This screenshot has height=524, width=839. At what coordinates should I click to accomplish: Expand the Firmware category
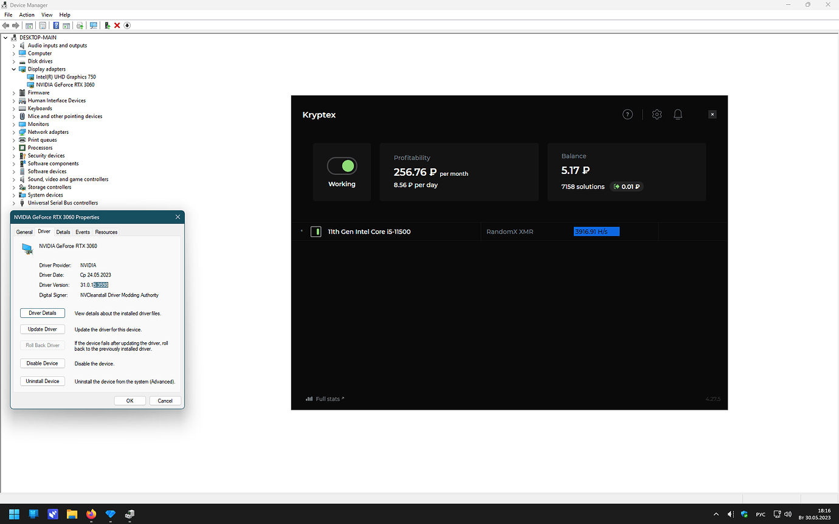tap(14, 93)
